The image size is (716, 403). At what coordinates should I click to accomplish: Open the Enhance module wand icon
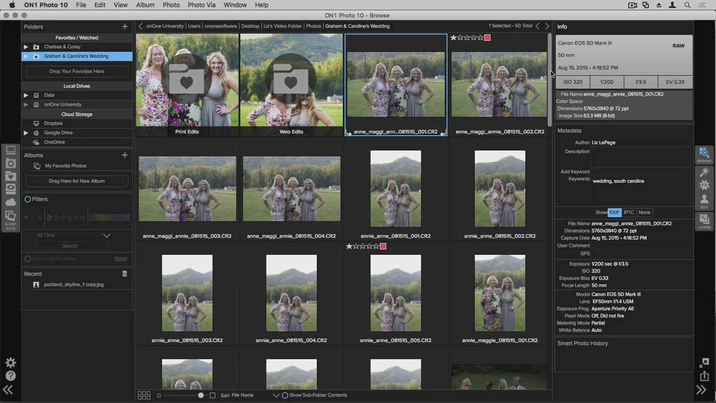coord(704,171)
